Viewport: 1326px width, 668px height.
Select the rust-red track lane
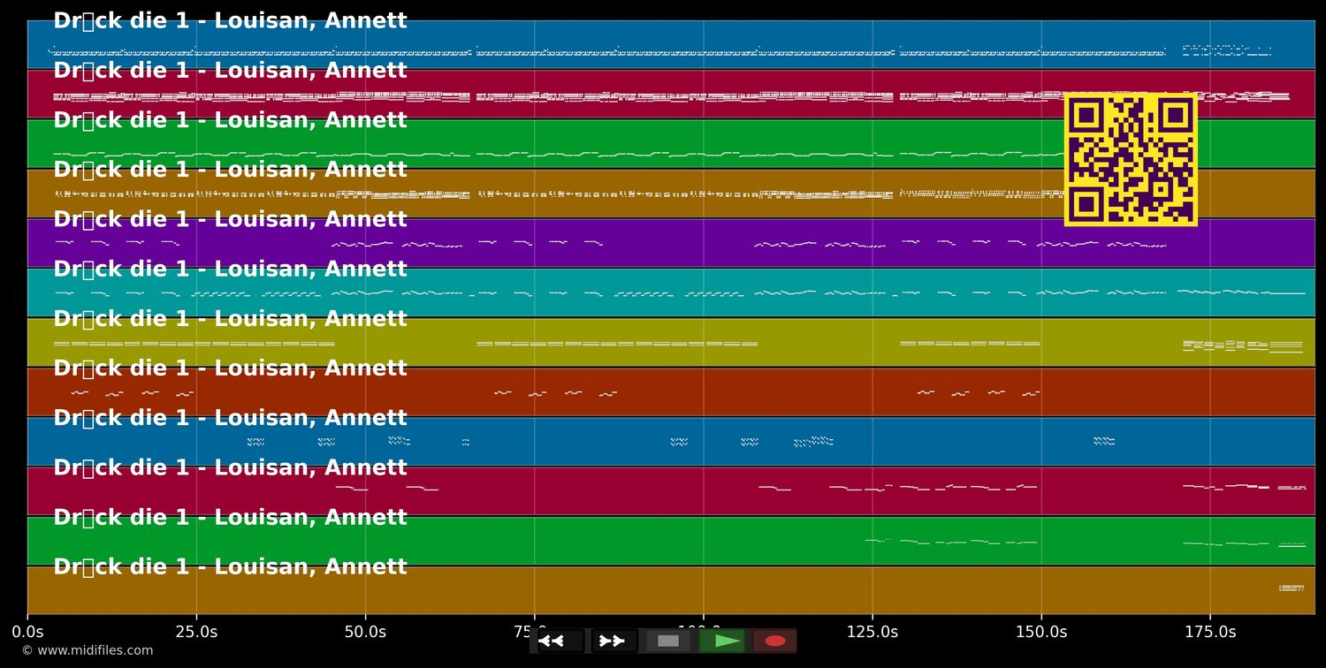click(x=671, y=391)
